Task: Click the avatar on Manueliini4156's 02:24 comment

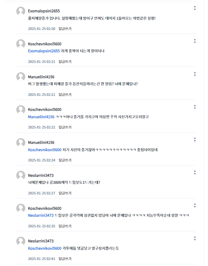Action: click(21, 142)
